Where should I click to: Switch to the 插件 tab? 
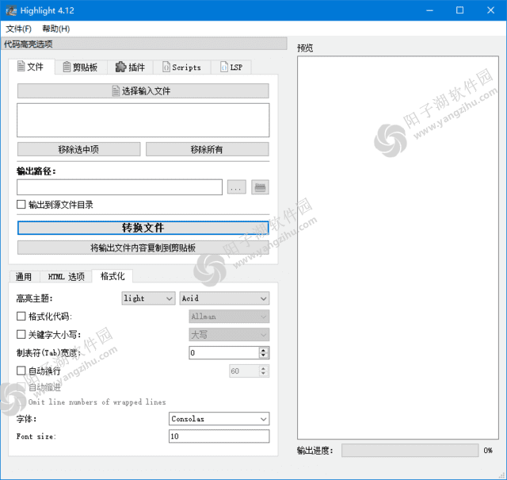click(x=130, y=67)
